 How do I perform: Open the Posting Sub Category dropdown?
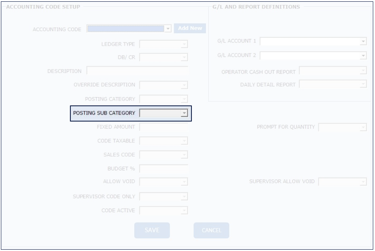(163, 113)
